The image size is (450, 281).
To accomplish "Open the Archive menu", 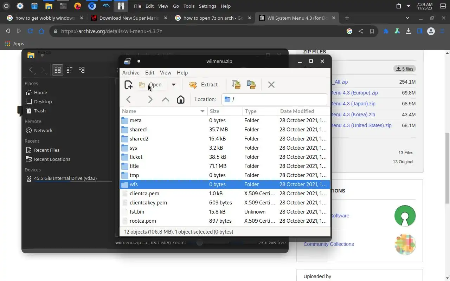I will pos(131,73).
